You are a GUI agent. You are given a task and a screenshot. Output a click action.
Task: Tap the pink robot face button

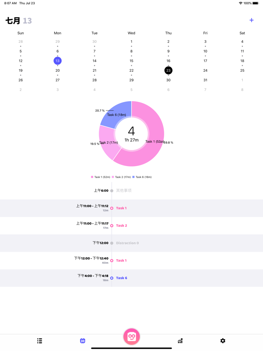(x=131, y=337)
